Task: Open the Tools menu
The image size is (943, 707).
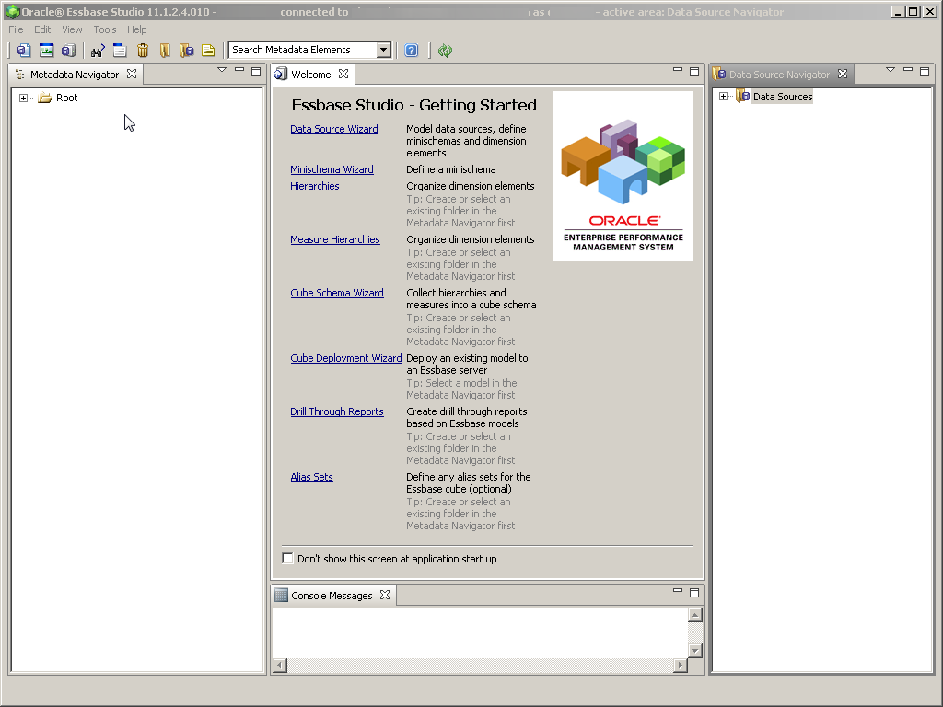Action: (104, 29)
